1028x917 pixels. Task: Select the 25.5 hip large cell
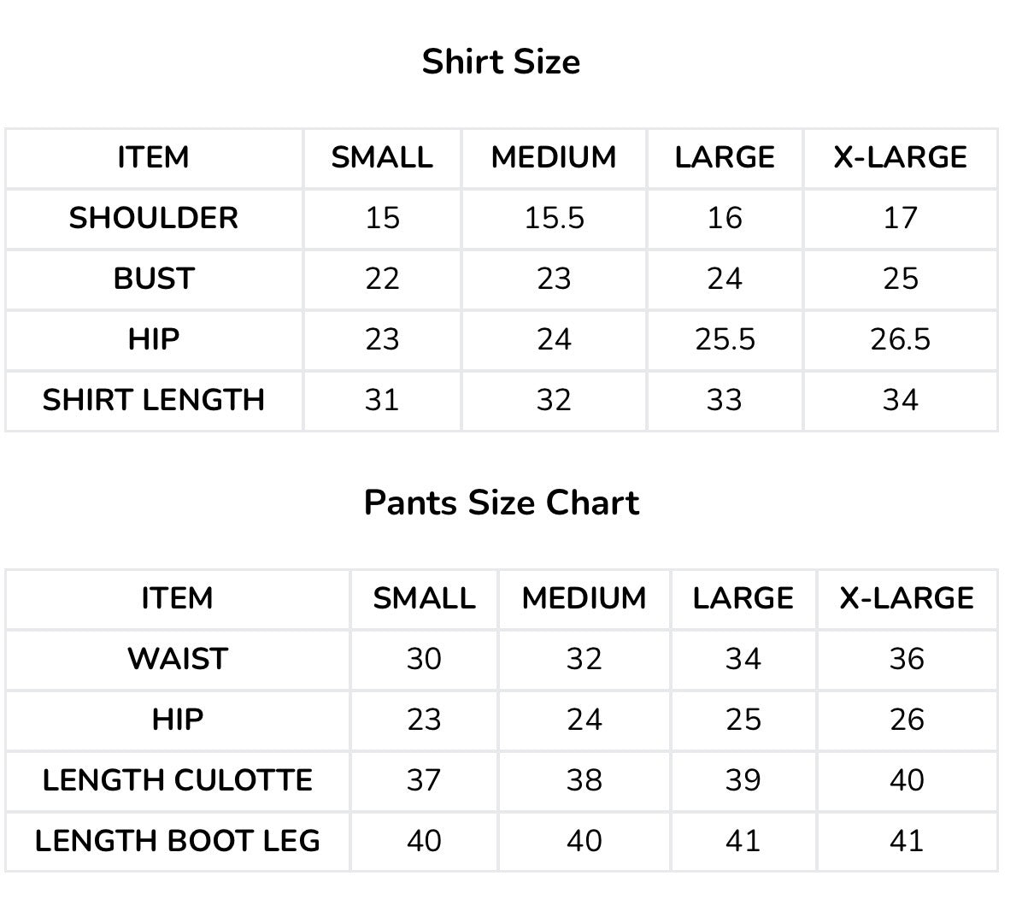click(725, 339)
